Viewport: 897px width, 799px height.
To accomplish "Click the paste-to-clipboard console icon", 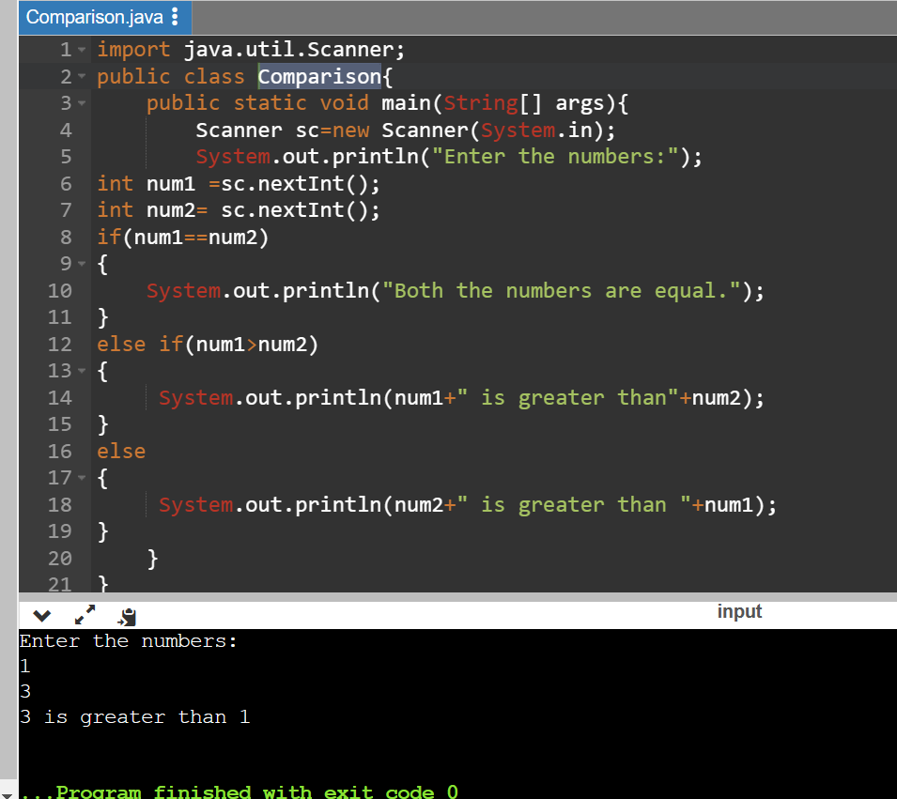I will 126,616.
